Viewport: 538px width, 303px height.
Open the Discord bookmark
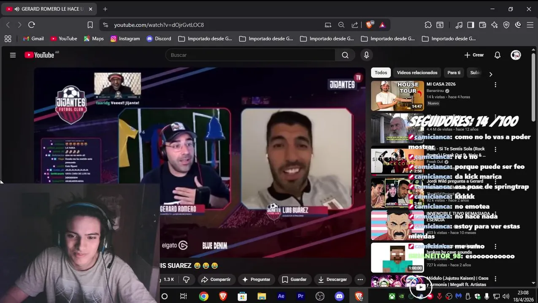point(159,39)
